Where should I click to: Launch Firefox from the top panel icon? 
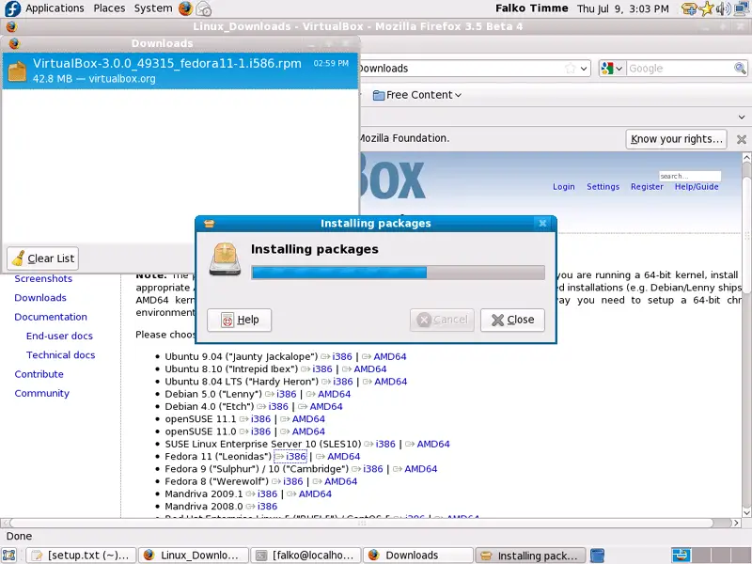(x=185, y=8)
